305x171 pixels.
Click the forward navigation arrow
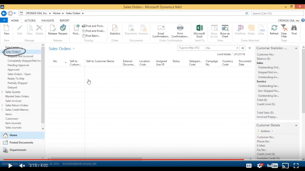click(10, 13)
